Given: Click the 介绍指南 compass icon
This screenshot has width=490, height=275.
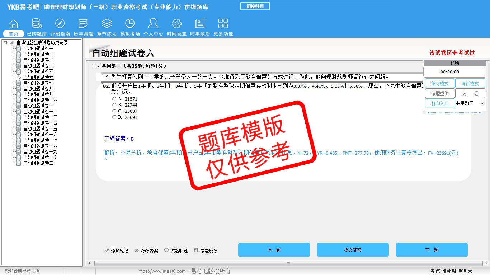Looking at the screenshot, I should coord(60,24).
